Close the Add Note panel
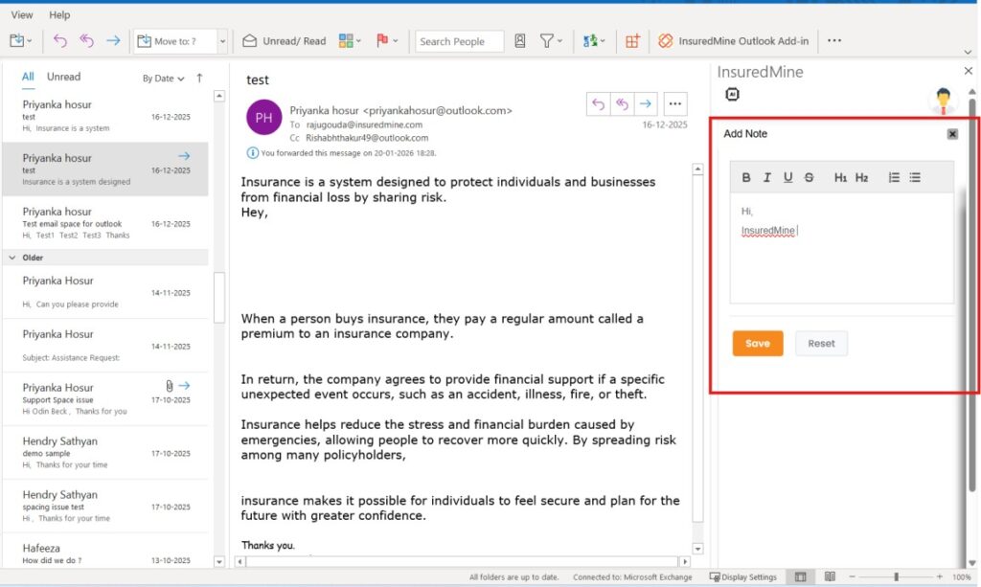The height and width of the screenshot is (587, 981). tap(952, 134)
